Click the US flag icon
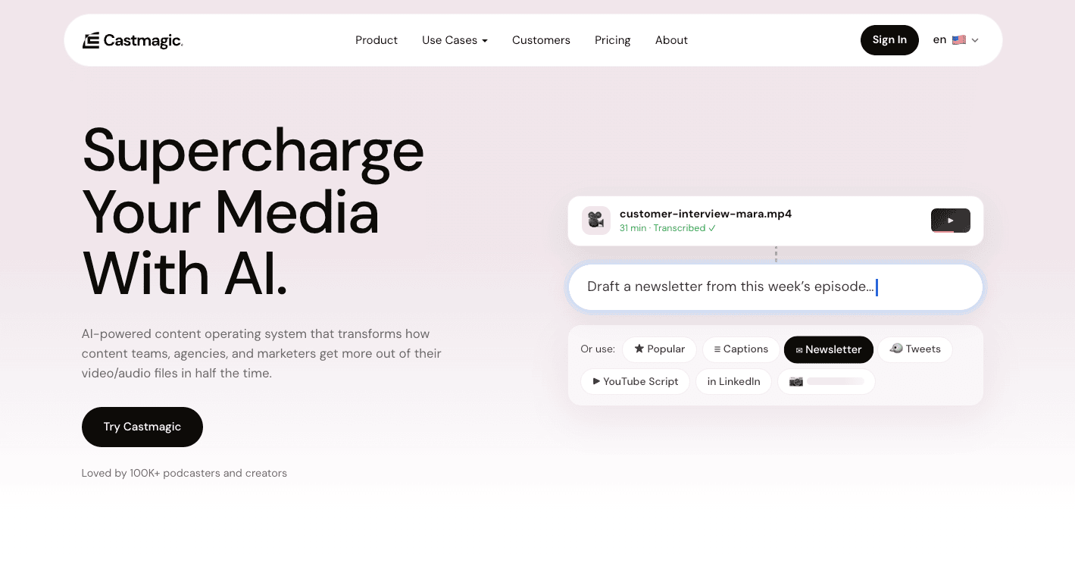Image resolution: width=1075 pixels, height=579 pixels. pos(959,40)
